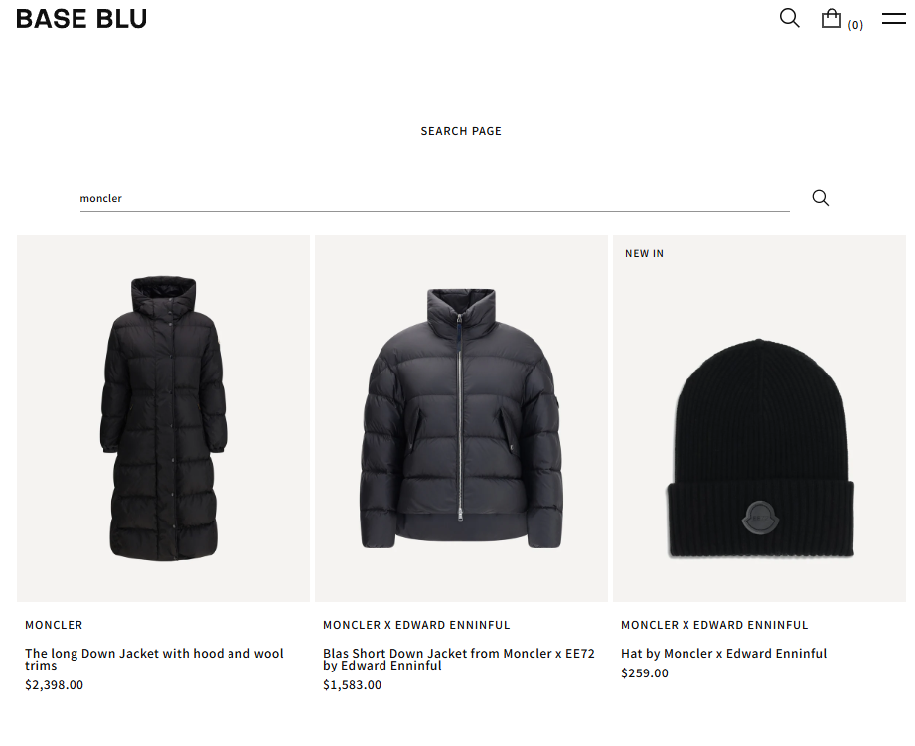915x746 pixels.
Task: Select Moncler x Edward Enninful brand under hat
Action: [714, 625]
